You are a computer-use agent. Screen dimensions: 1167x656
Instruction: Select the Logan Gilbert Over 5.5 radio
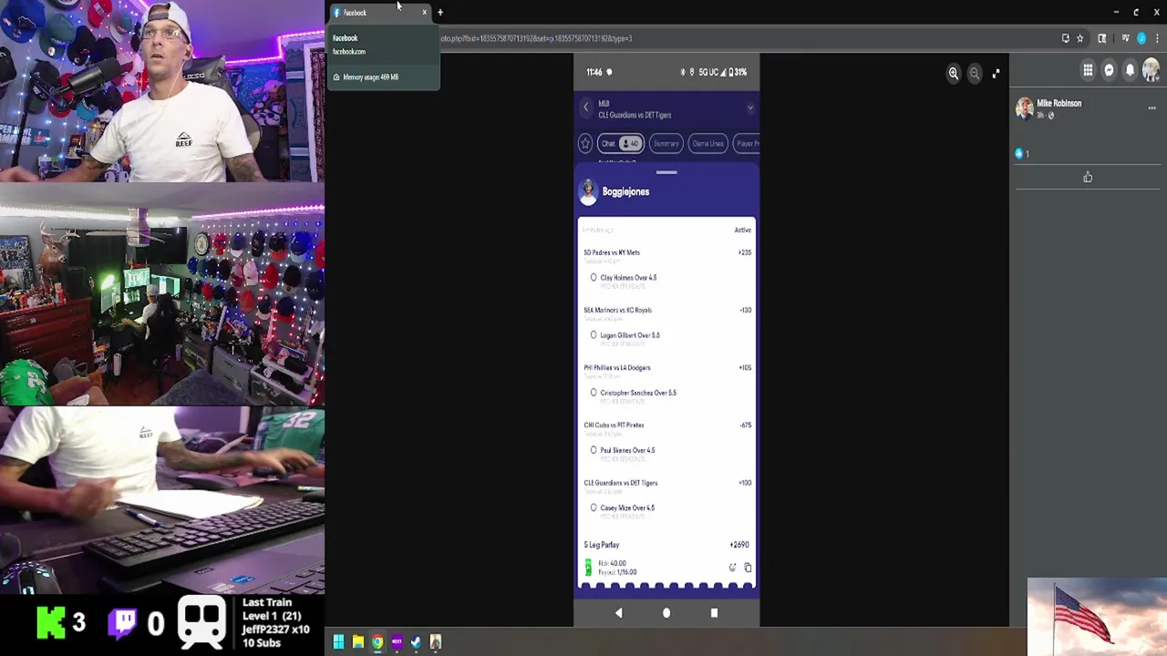coord(594,335)
